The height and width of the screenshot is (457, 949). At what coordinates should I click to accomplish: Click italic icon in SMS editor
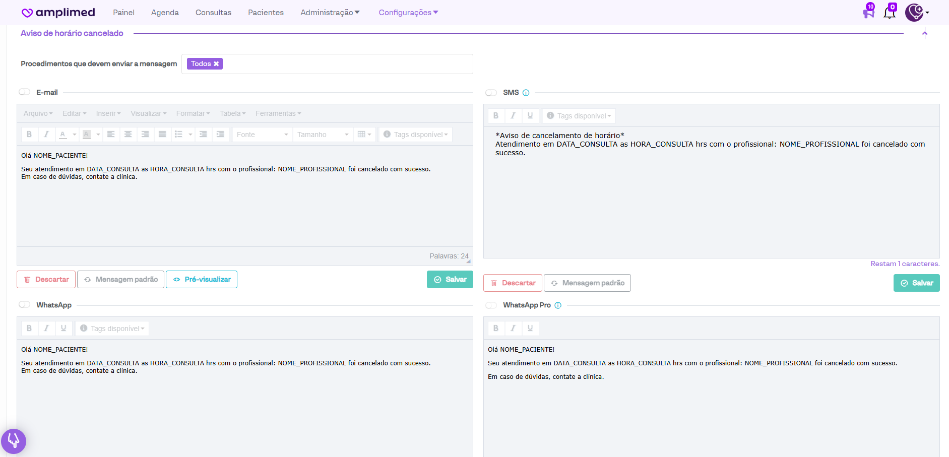[x=513, y=116]
